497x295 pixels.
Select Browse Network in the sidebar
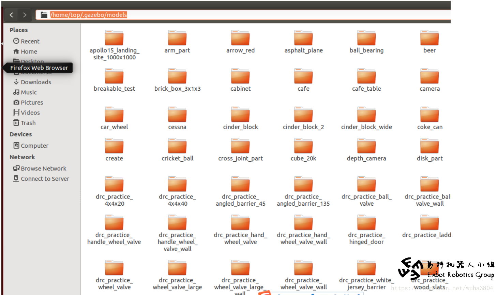pos(40,168)
